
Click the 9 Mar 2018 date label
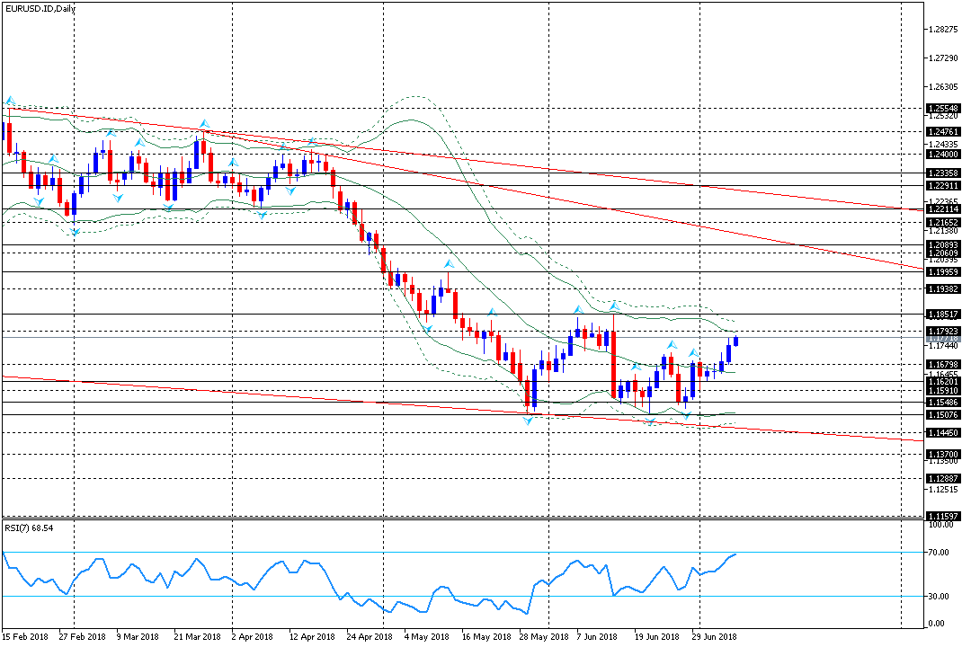coord(138,636)
